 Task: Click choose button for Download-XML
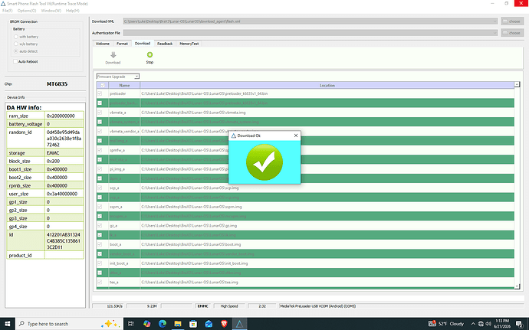coord(512,21)
